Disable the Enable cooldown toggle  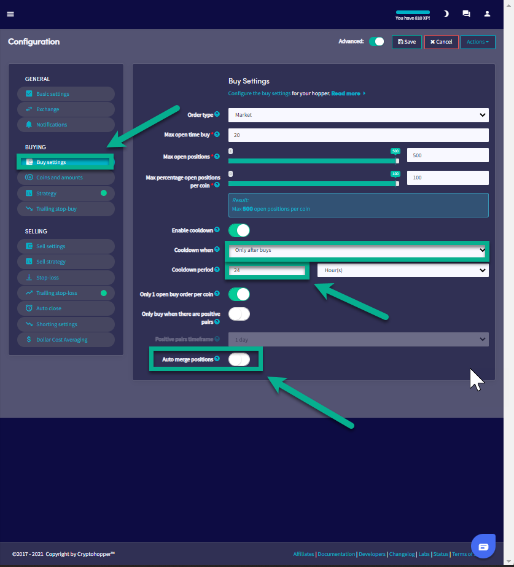tap(239, 230)
